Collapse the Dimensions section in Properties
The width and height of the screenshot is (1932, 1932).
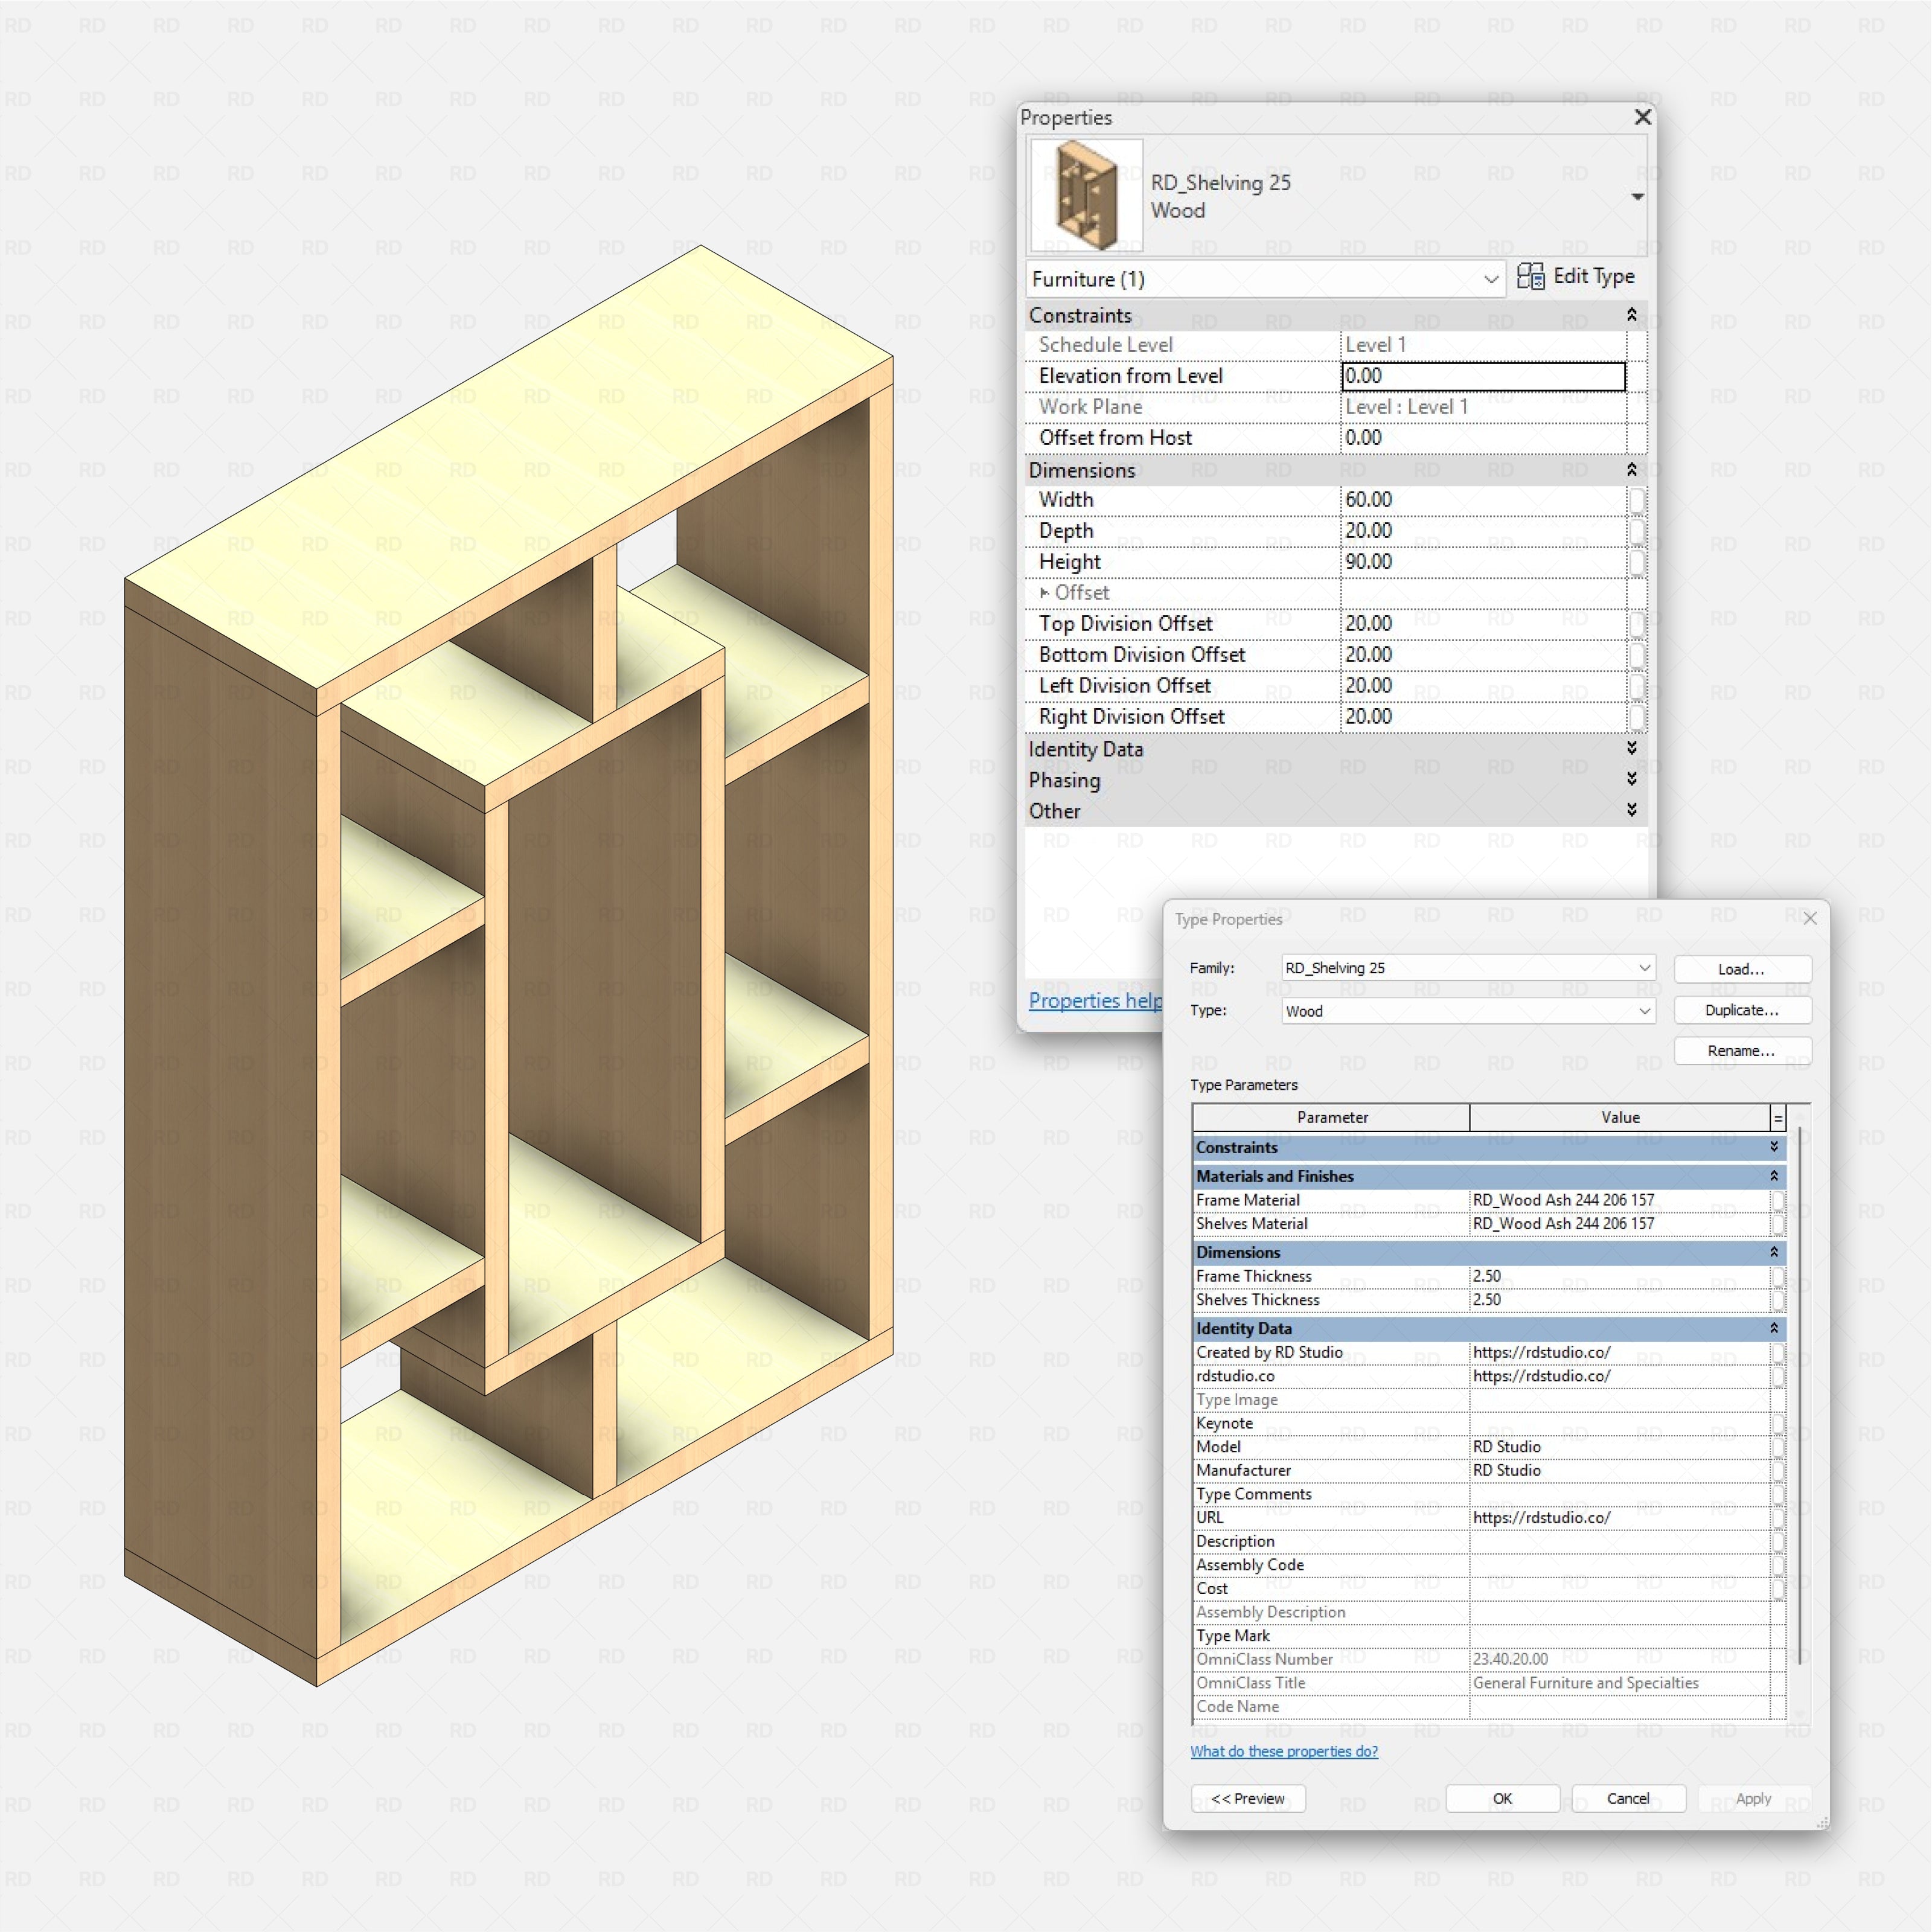1631,470
